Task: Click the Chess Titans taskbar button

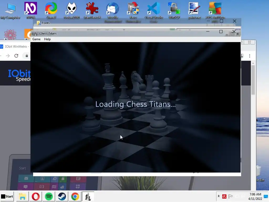Action: pos(88,196)
